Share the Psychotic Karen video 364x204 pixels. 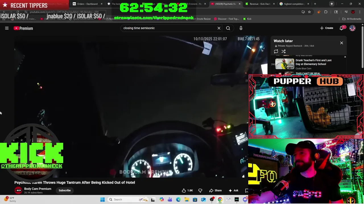pos(215,190)
